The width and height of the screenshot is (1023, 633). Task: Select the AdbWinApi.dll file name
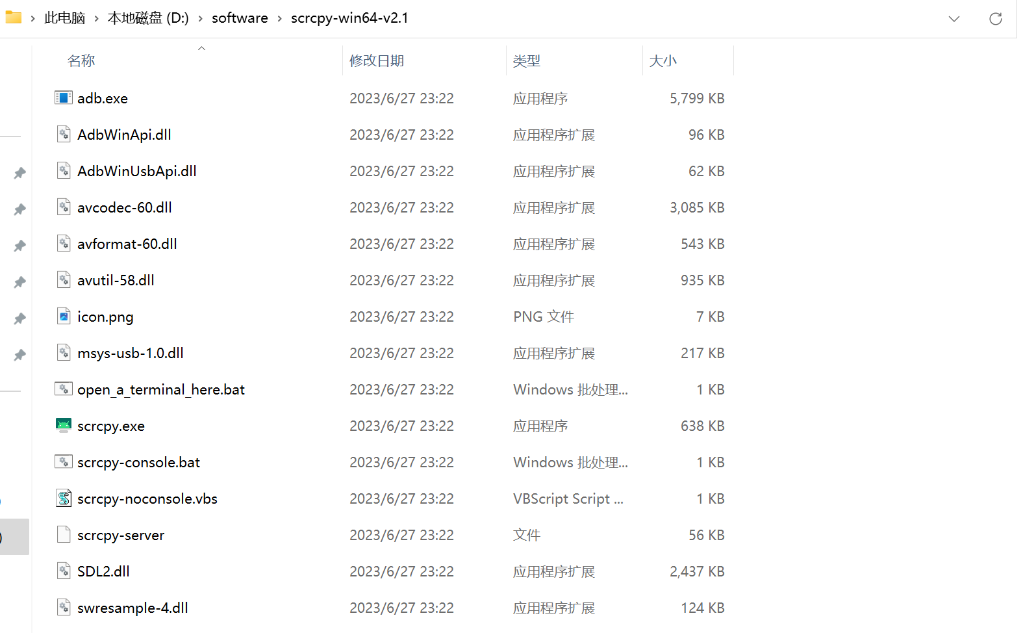124,135
